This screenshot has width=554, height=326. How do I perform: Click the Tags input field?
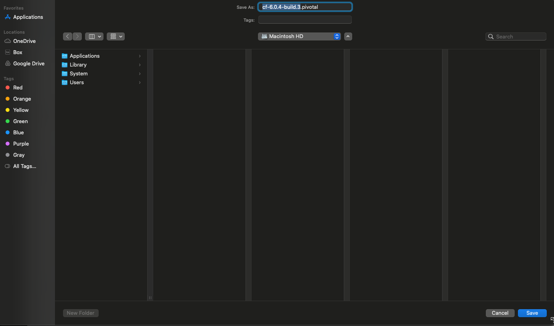click(305, 20)
